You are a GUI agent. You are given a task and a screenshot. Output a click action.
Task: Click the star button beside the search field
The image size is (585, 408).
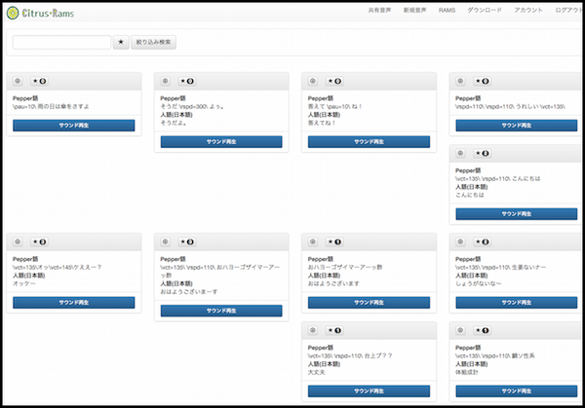121,43
